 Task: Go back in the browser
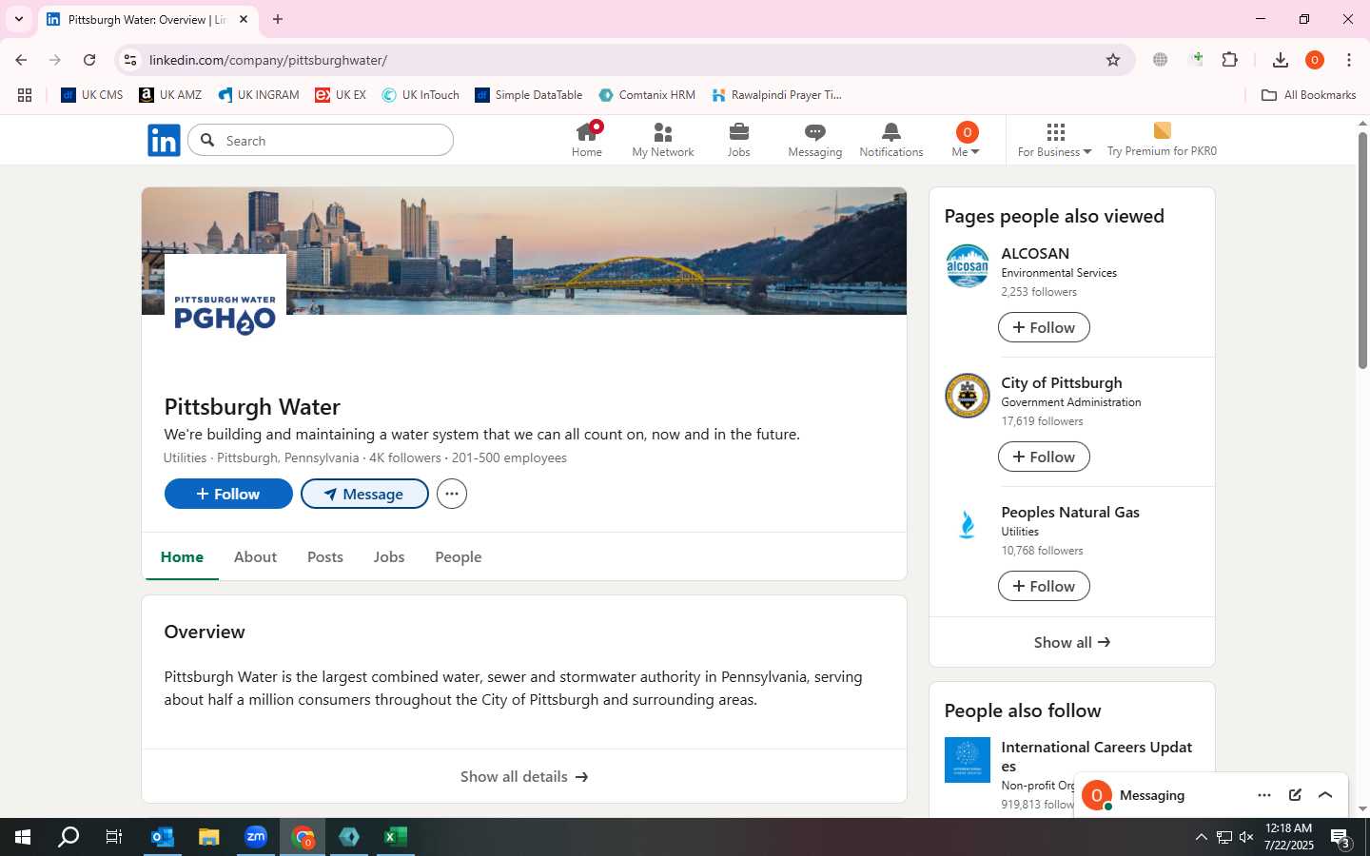point(21,60)
